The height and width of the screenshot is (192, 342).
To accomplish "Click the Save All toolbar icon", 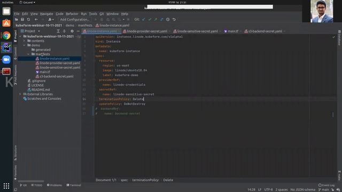I will pos(22,19).
